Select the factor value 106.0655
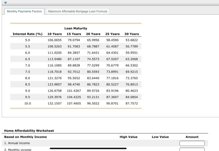219x151 pixels. 55,40
